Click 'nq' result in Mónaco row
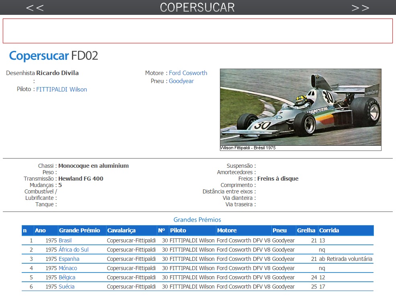396x297 pixels. [322, 268]
